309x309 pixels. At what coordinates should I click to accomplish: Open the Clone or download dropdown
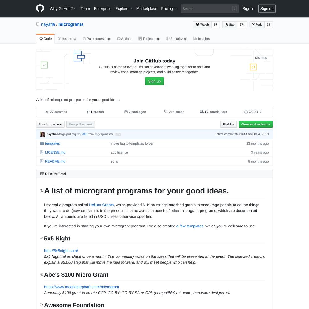(256, 124)
